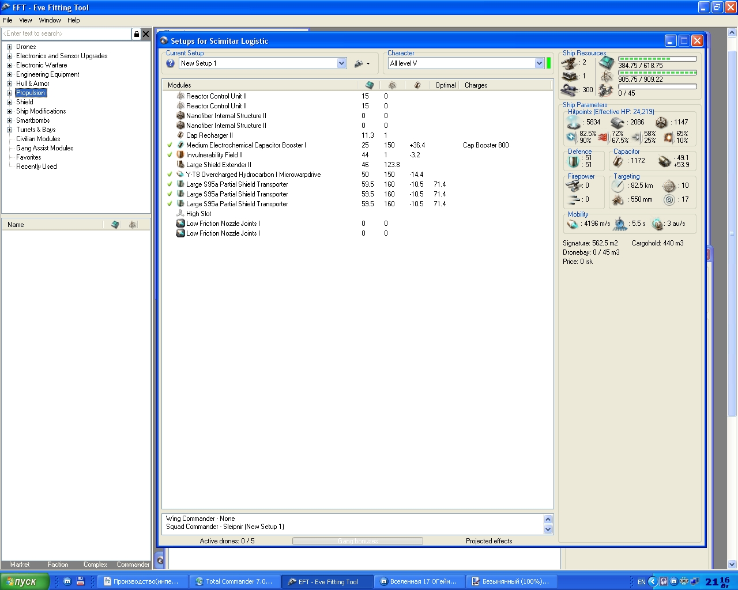Click the powergrid atom icon in Ship Resources
This screenshot has width=738, height=590.
[606, 76]
